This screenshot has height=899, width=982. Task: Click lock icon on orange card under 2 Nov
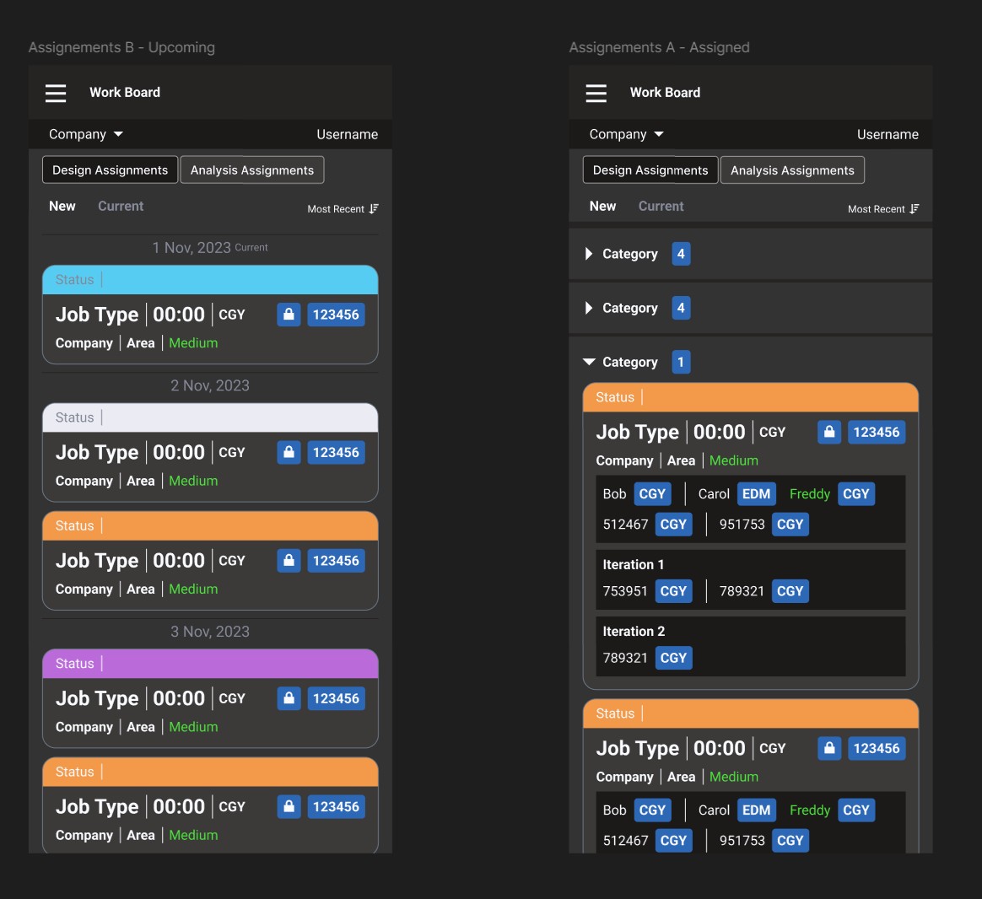tap(289, 560)
